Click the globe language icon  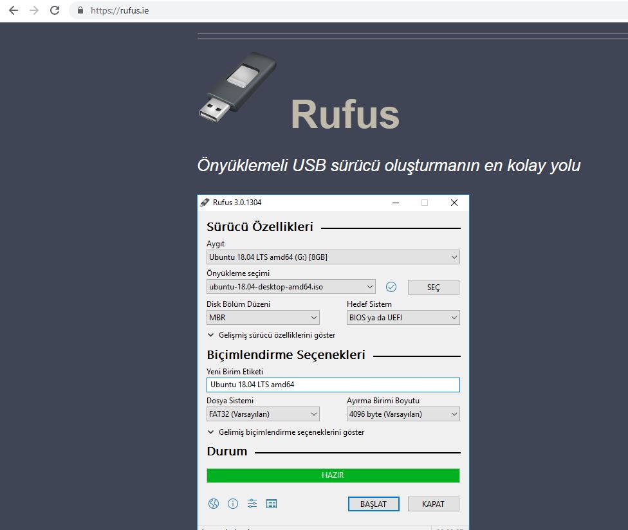pos(214,504)
